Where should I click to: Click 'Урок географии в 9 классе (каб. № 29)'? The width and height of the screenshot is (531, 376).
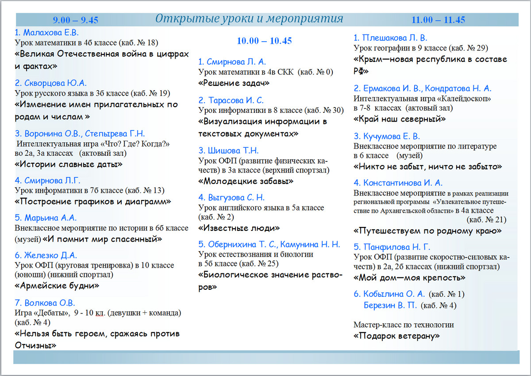(x=421, y=48)
